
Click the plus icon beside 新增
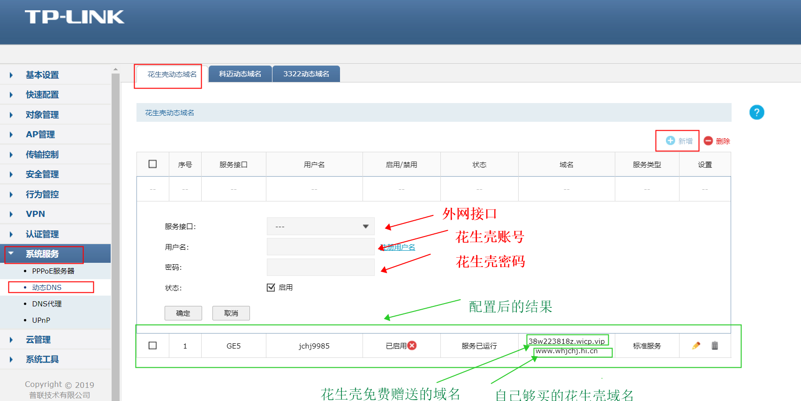[670, 141]
